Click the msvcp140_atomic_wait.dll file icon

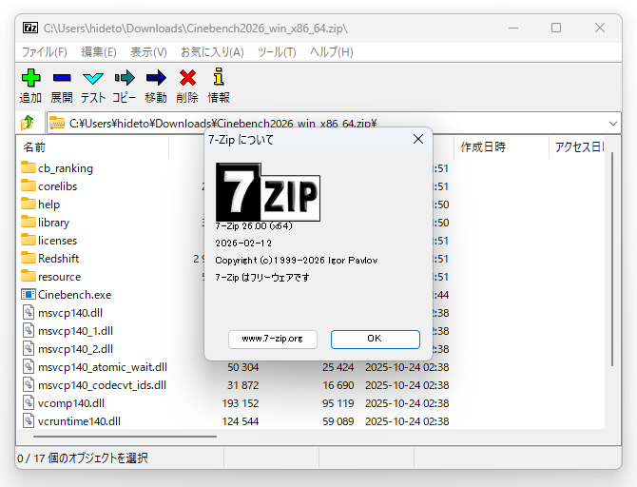pos(28,366)
